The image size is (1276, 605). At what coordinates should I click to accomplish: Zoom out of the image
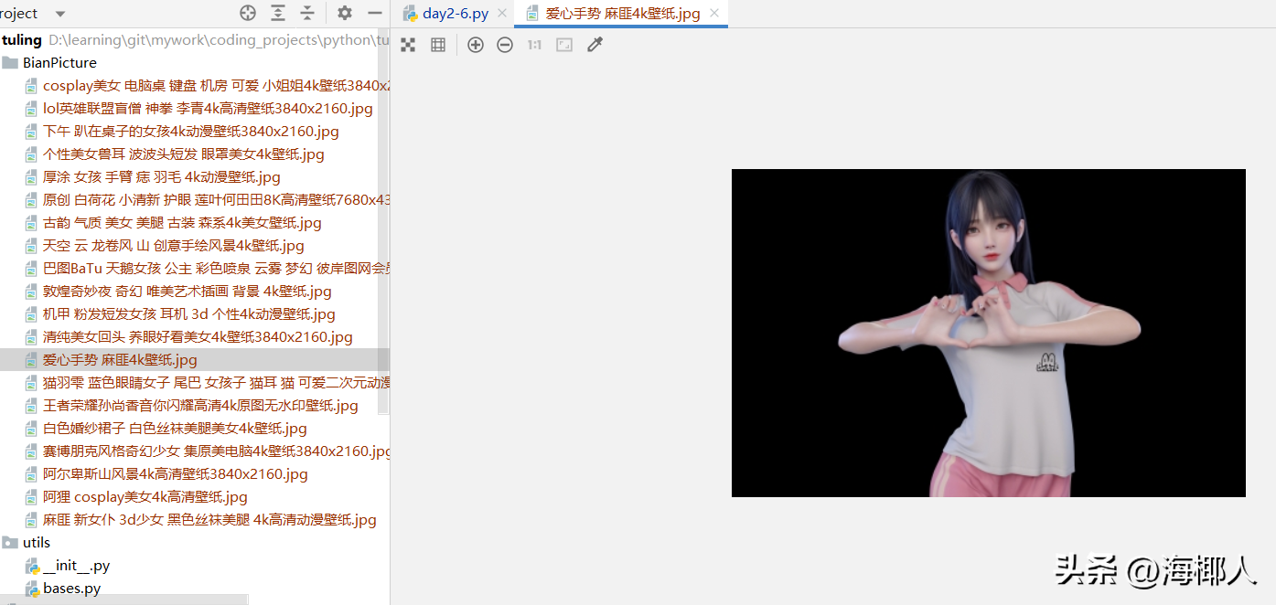click(x=505, y=45)
